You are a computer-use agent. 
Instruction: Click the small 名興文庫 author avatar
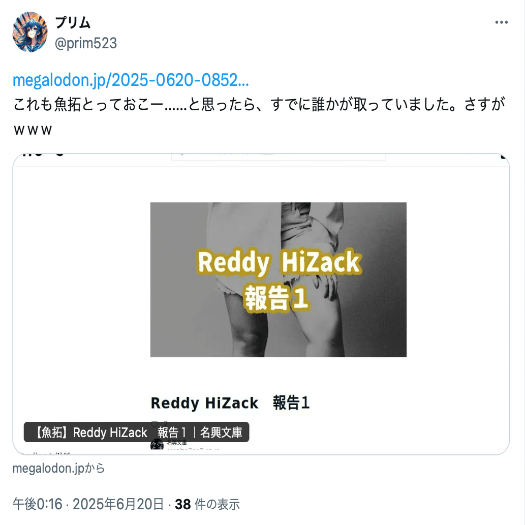pyautogui.click(x=157, y=444)
